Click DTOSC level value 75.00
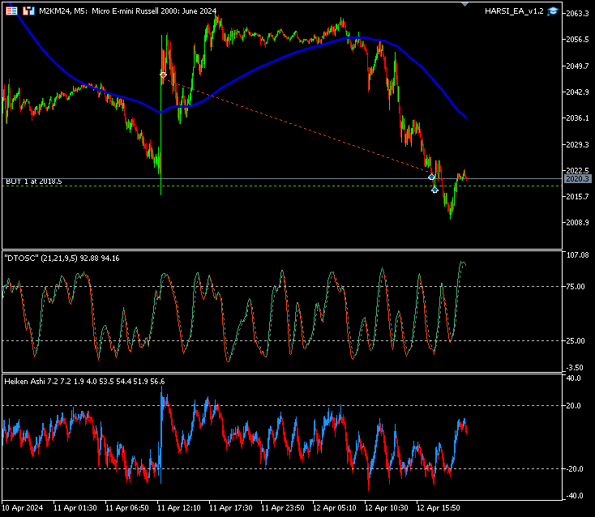The width and height of the screenshot is (595, 517). (x=576, y=287)
